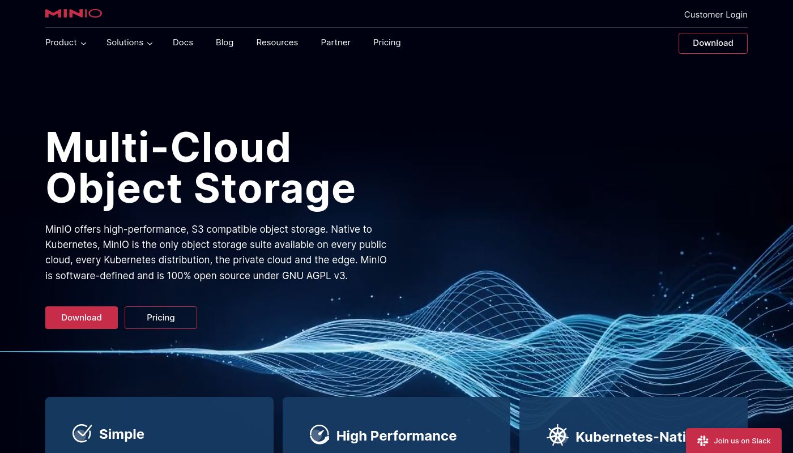Click the Slack logo icon
Image resolution: width=793 pixels, height=453 pixels.
(x=703, y=441)
